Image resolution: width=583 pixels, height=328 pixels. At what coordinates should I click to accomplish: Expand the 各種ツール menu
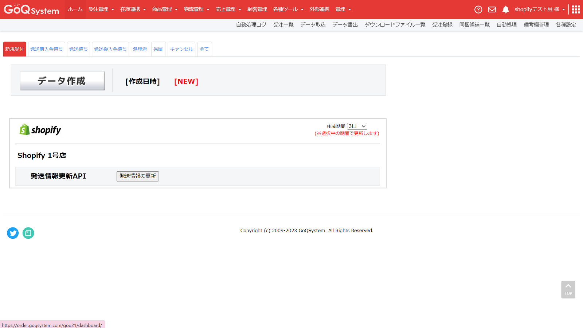(x=288, y=9)
